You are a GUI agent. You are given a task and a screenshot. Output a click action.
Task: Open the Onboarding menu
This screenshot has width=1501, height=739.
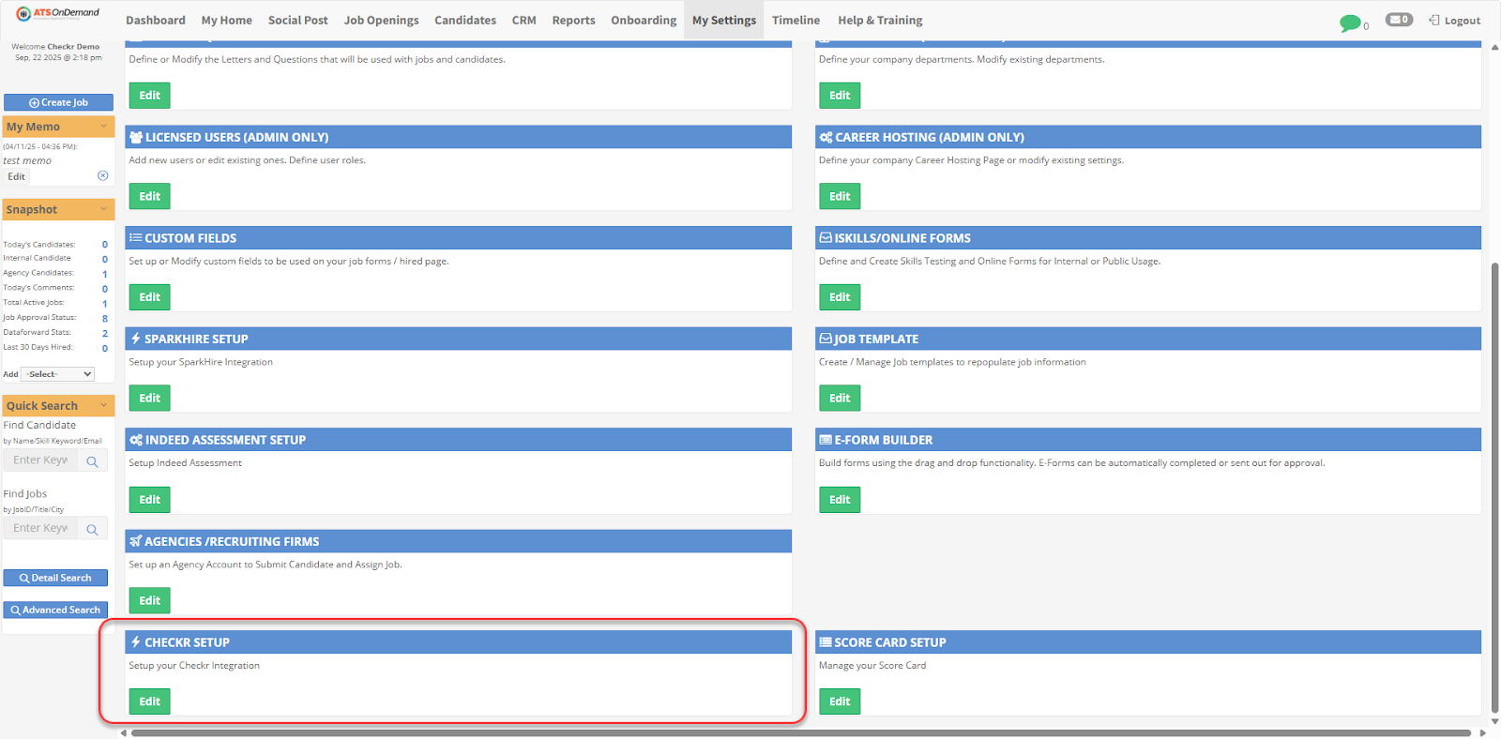tap(644, 21)
